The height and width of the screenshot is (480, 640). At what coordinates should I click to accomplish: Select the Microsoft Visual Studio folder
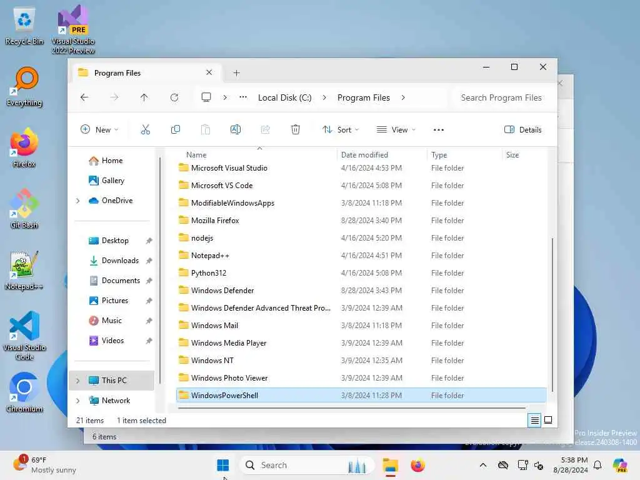pos(361,168)
